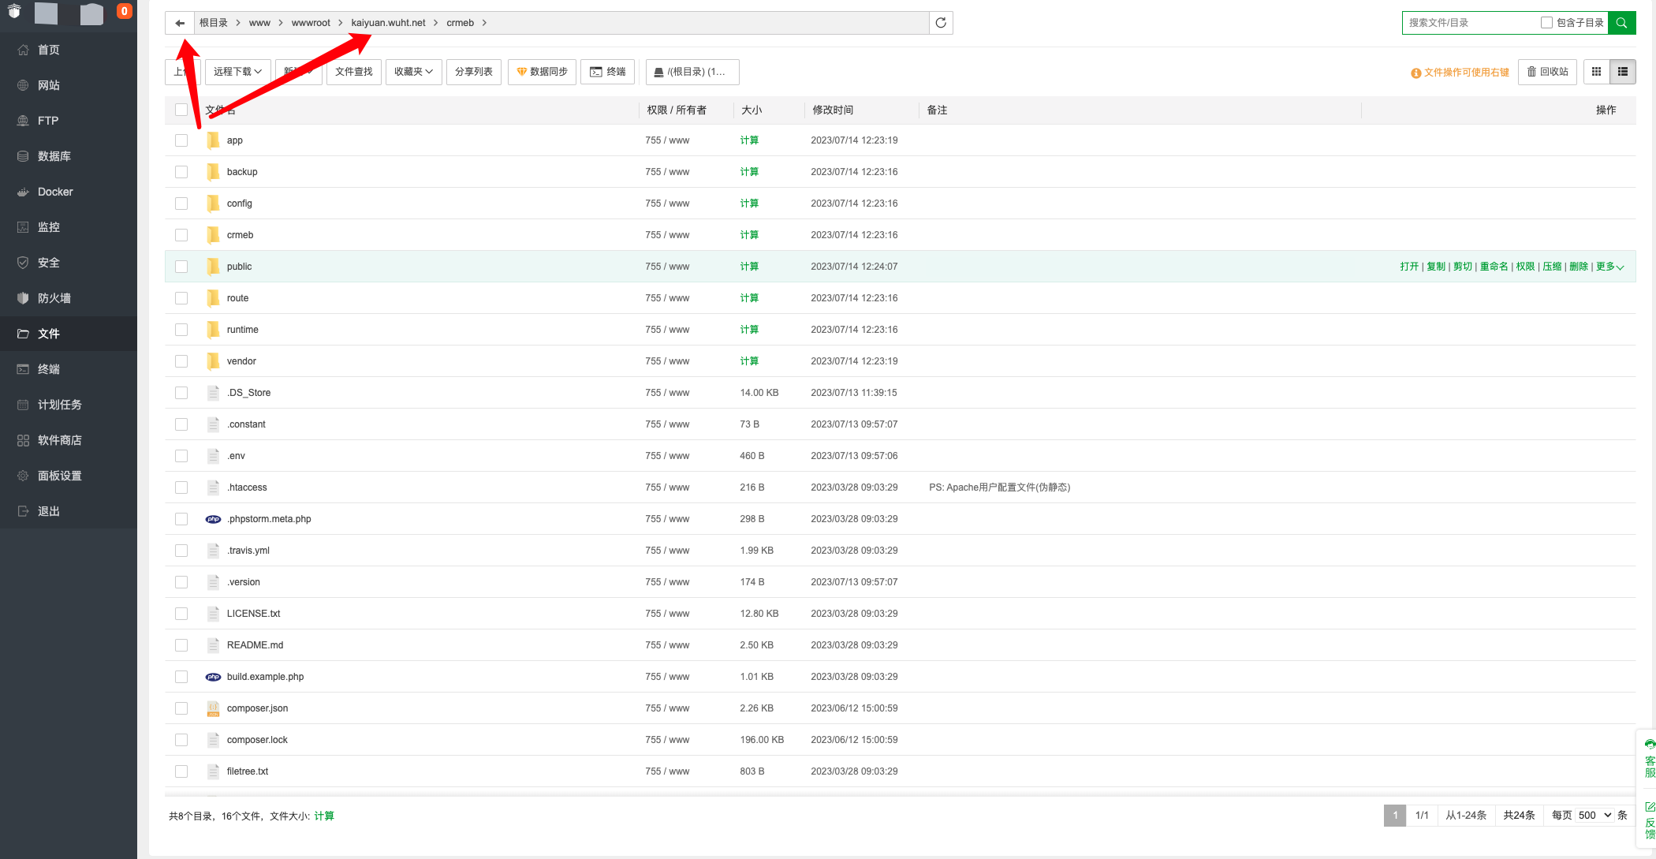This screenshot has height=859, width=1656.
Task: Focus the 搜索文件/目录 search field
Action: 1471,23
